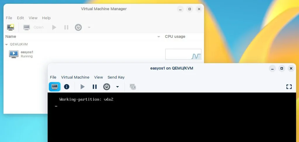Close the easyos1 on QEMU/KVM window
Image resolution: width=299 pixels, height=142 pixels.
291,68
